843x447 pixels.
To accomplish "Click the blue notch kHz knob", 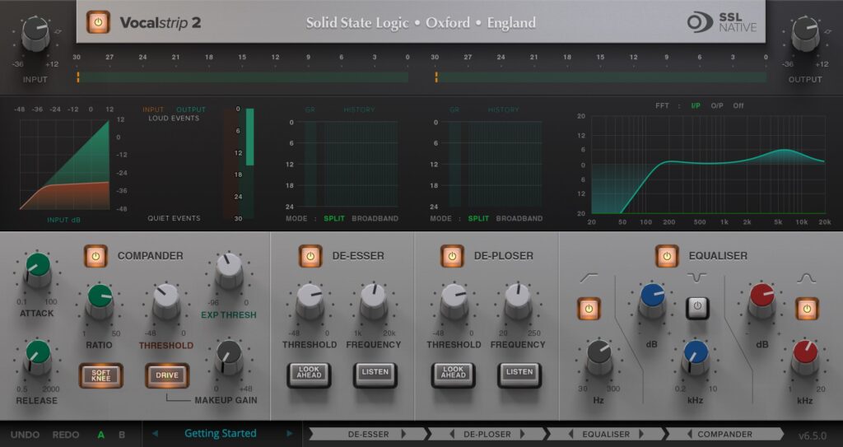I will 696,356.
